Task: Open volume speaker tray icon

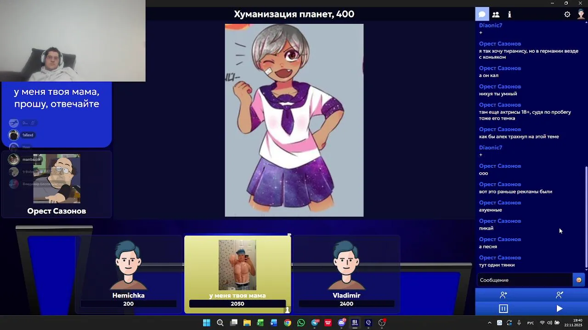Action: click(x=549, y=323)
